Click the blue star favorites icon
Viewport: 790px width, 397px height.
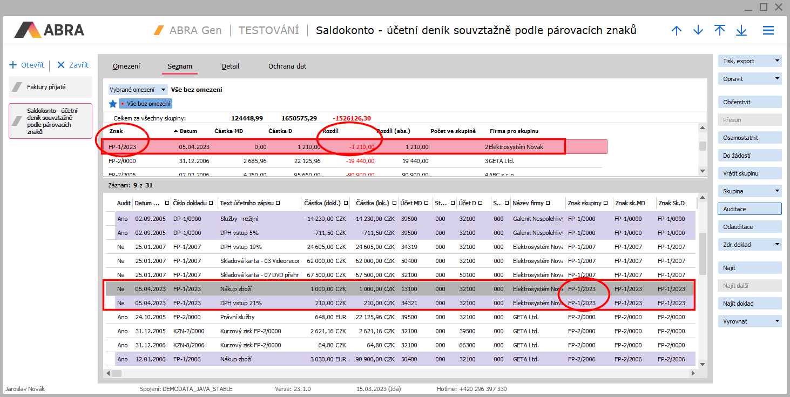pos(113,103)
